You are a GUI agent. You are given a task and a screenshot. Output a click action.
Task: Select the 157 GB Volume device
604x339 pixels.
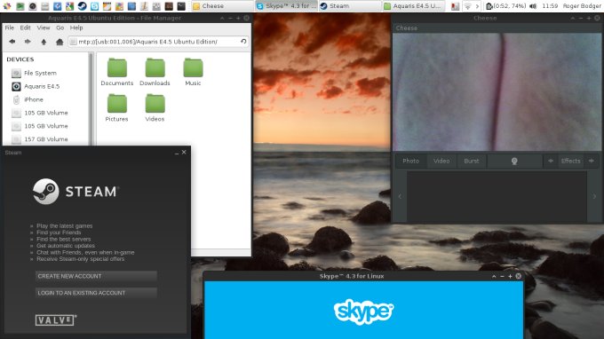click(x=46, y=139)
